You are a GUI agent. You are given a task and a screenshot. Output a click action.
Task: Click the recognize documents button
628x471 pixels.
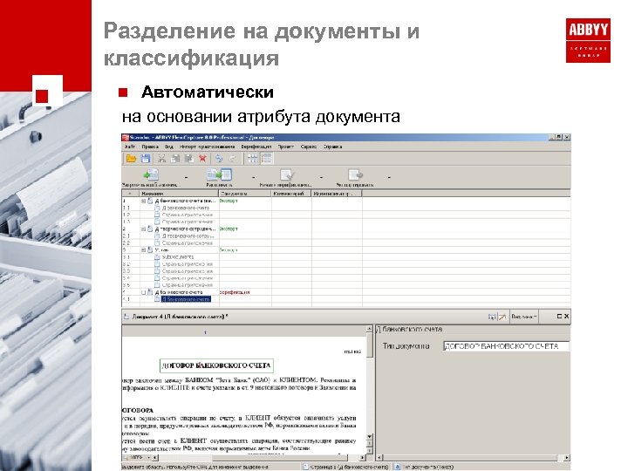[x=219, y=178]
